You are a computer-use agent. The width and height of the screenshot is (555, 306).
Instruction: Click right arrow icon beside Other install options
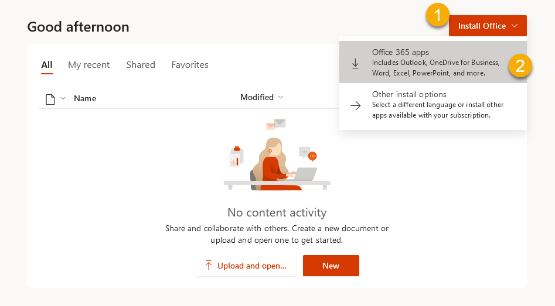[x=355, y=105]
